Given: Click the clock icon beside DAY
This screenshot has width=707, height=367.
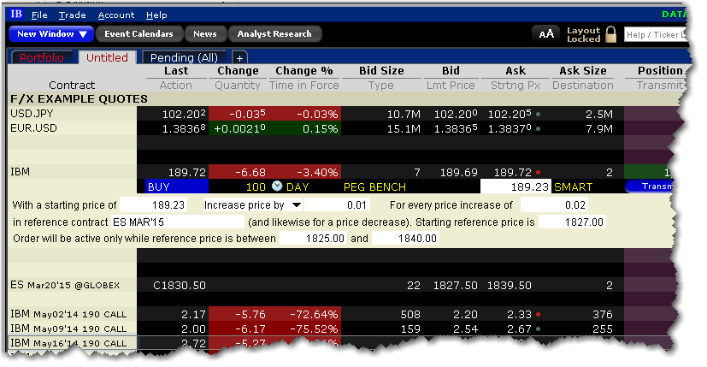Looking at the screenshot, I should point(276,186).
